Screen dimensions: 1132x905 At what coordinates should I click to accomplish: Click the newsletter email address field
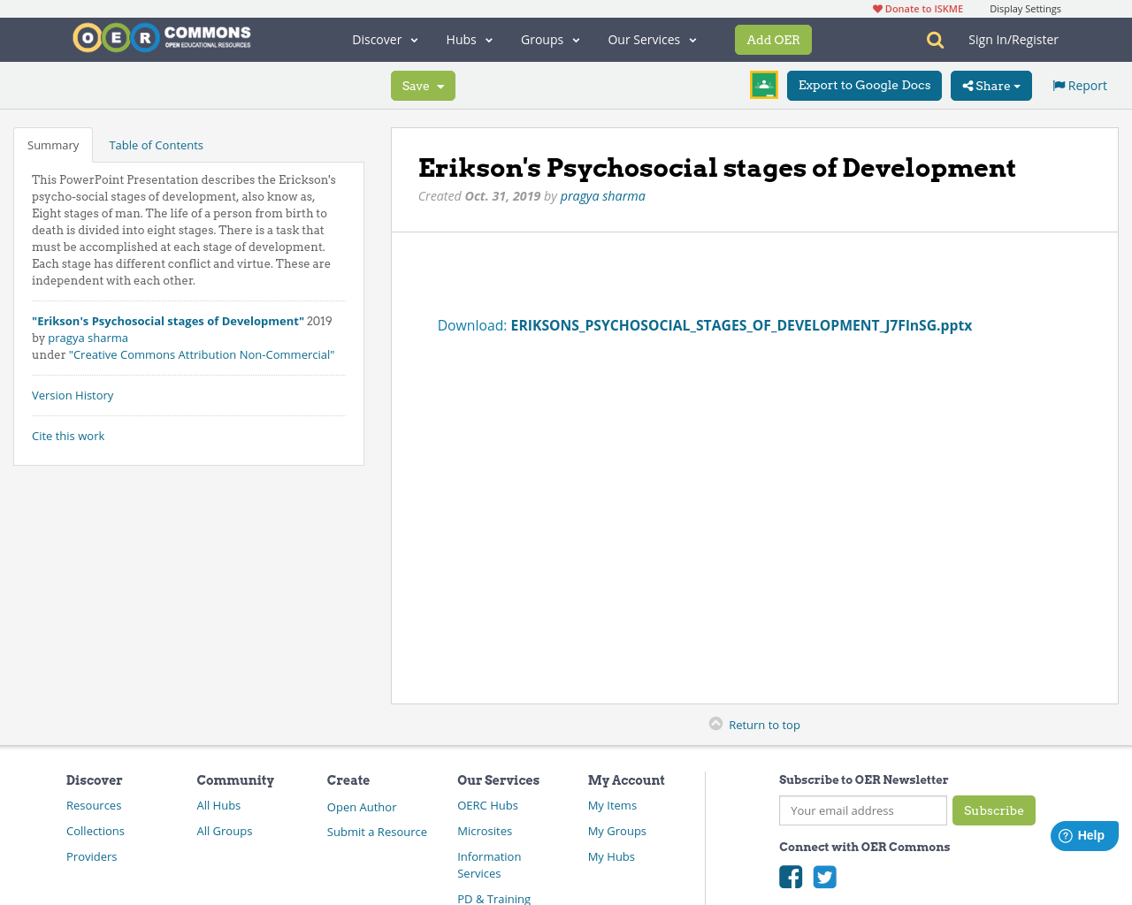[x=863, y=810]
